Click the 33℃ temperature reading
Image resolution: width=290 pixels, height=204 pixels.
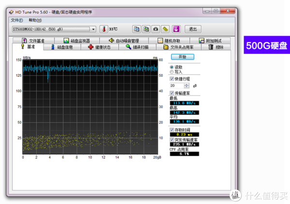113,29
